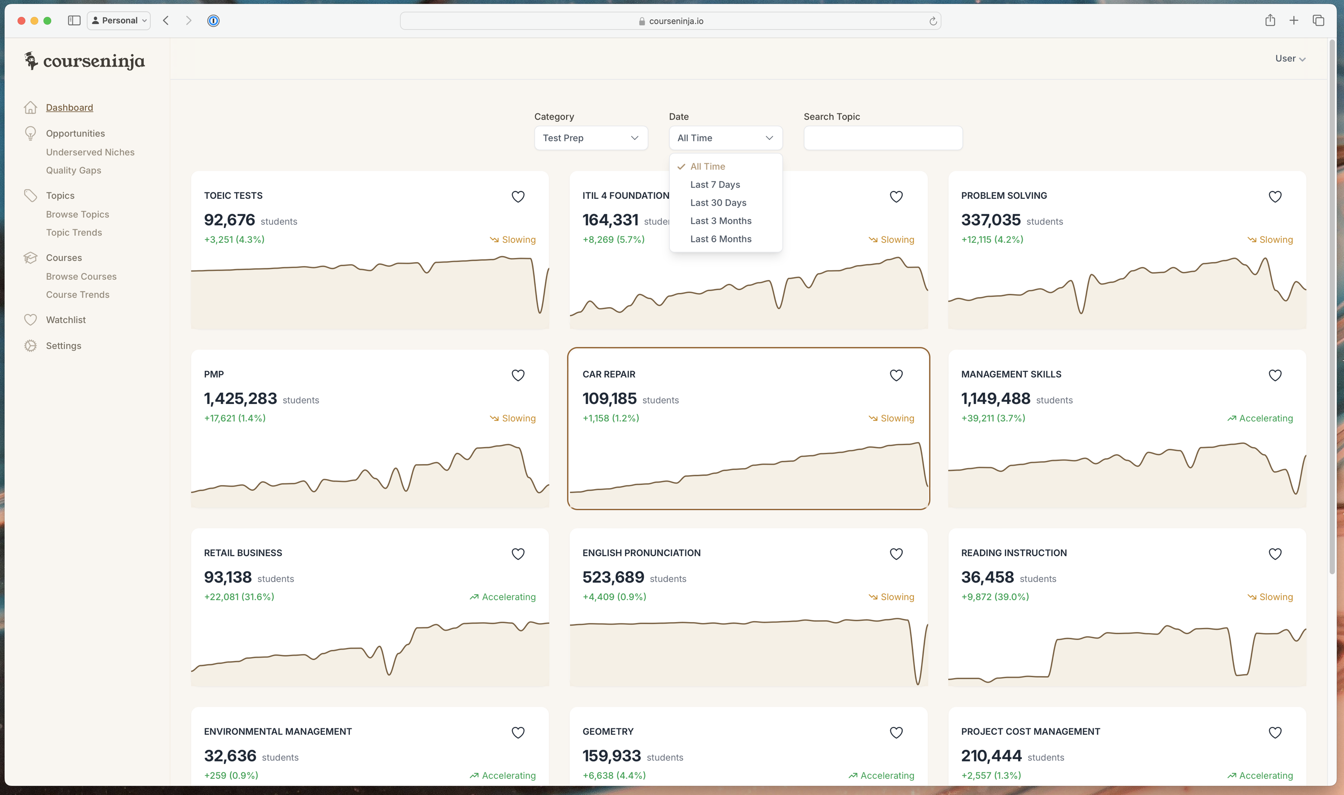Open the Settings link
Screen dimensions: 1344x795
(x=64, y=345)
